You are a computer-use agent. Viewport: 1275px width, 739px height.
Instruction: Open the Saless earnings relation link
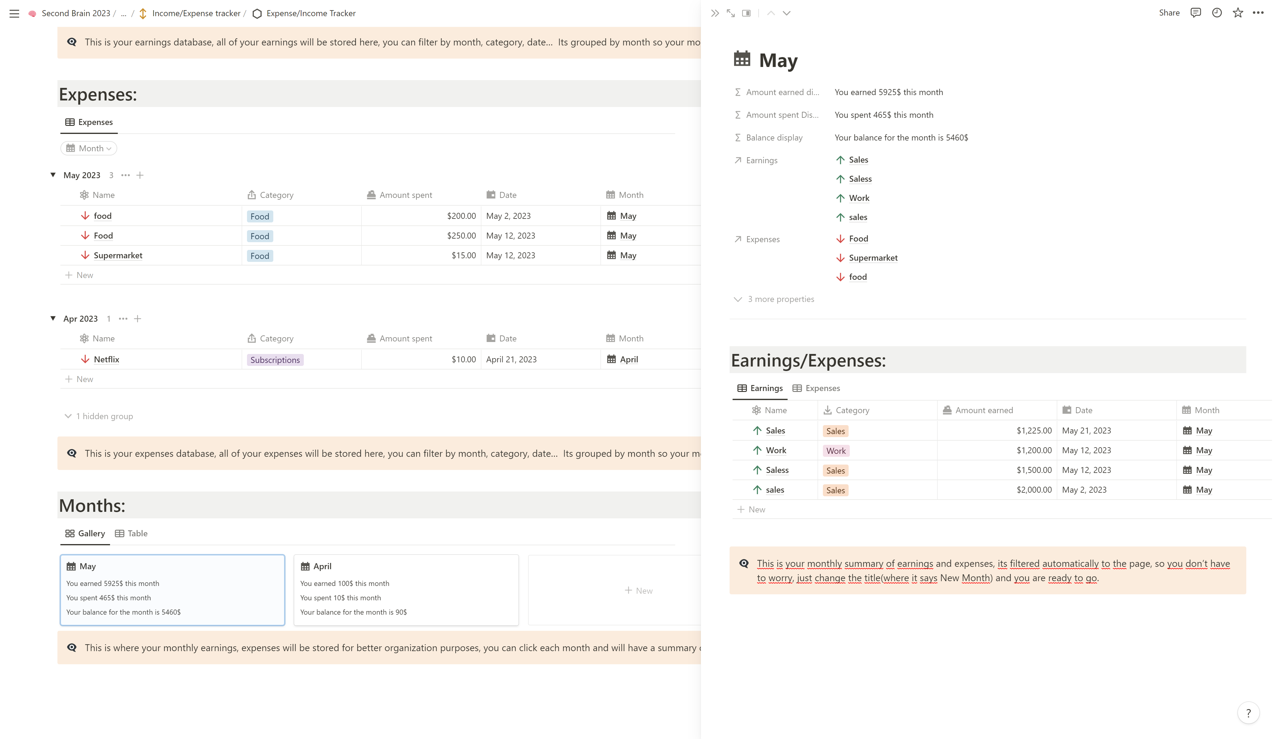860,179
